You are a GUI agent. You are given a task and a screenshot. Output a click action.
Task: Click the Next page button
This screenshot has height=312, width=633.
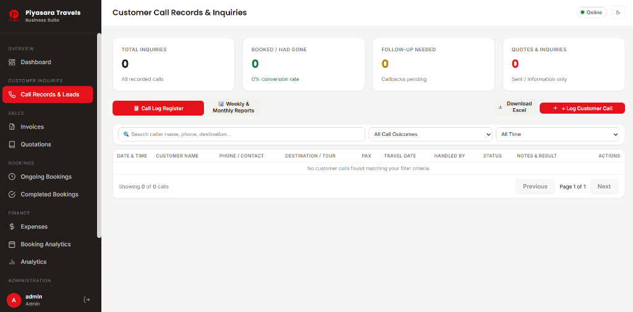point(604,187)
